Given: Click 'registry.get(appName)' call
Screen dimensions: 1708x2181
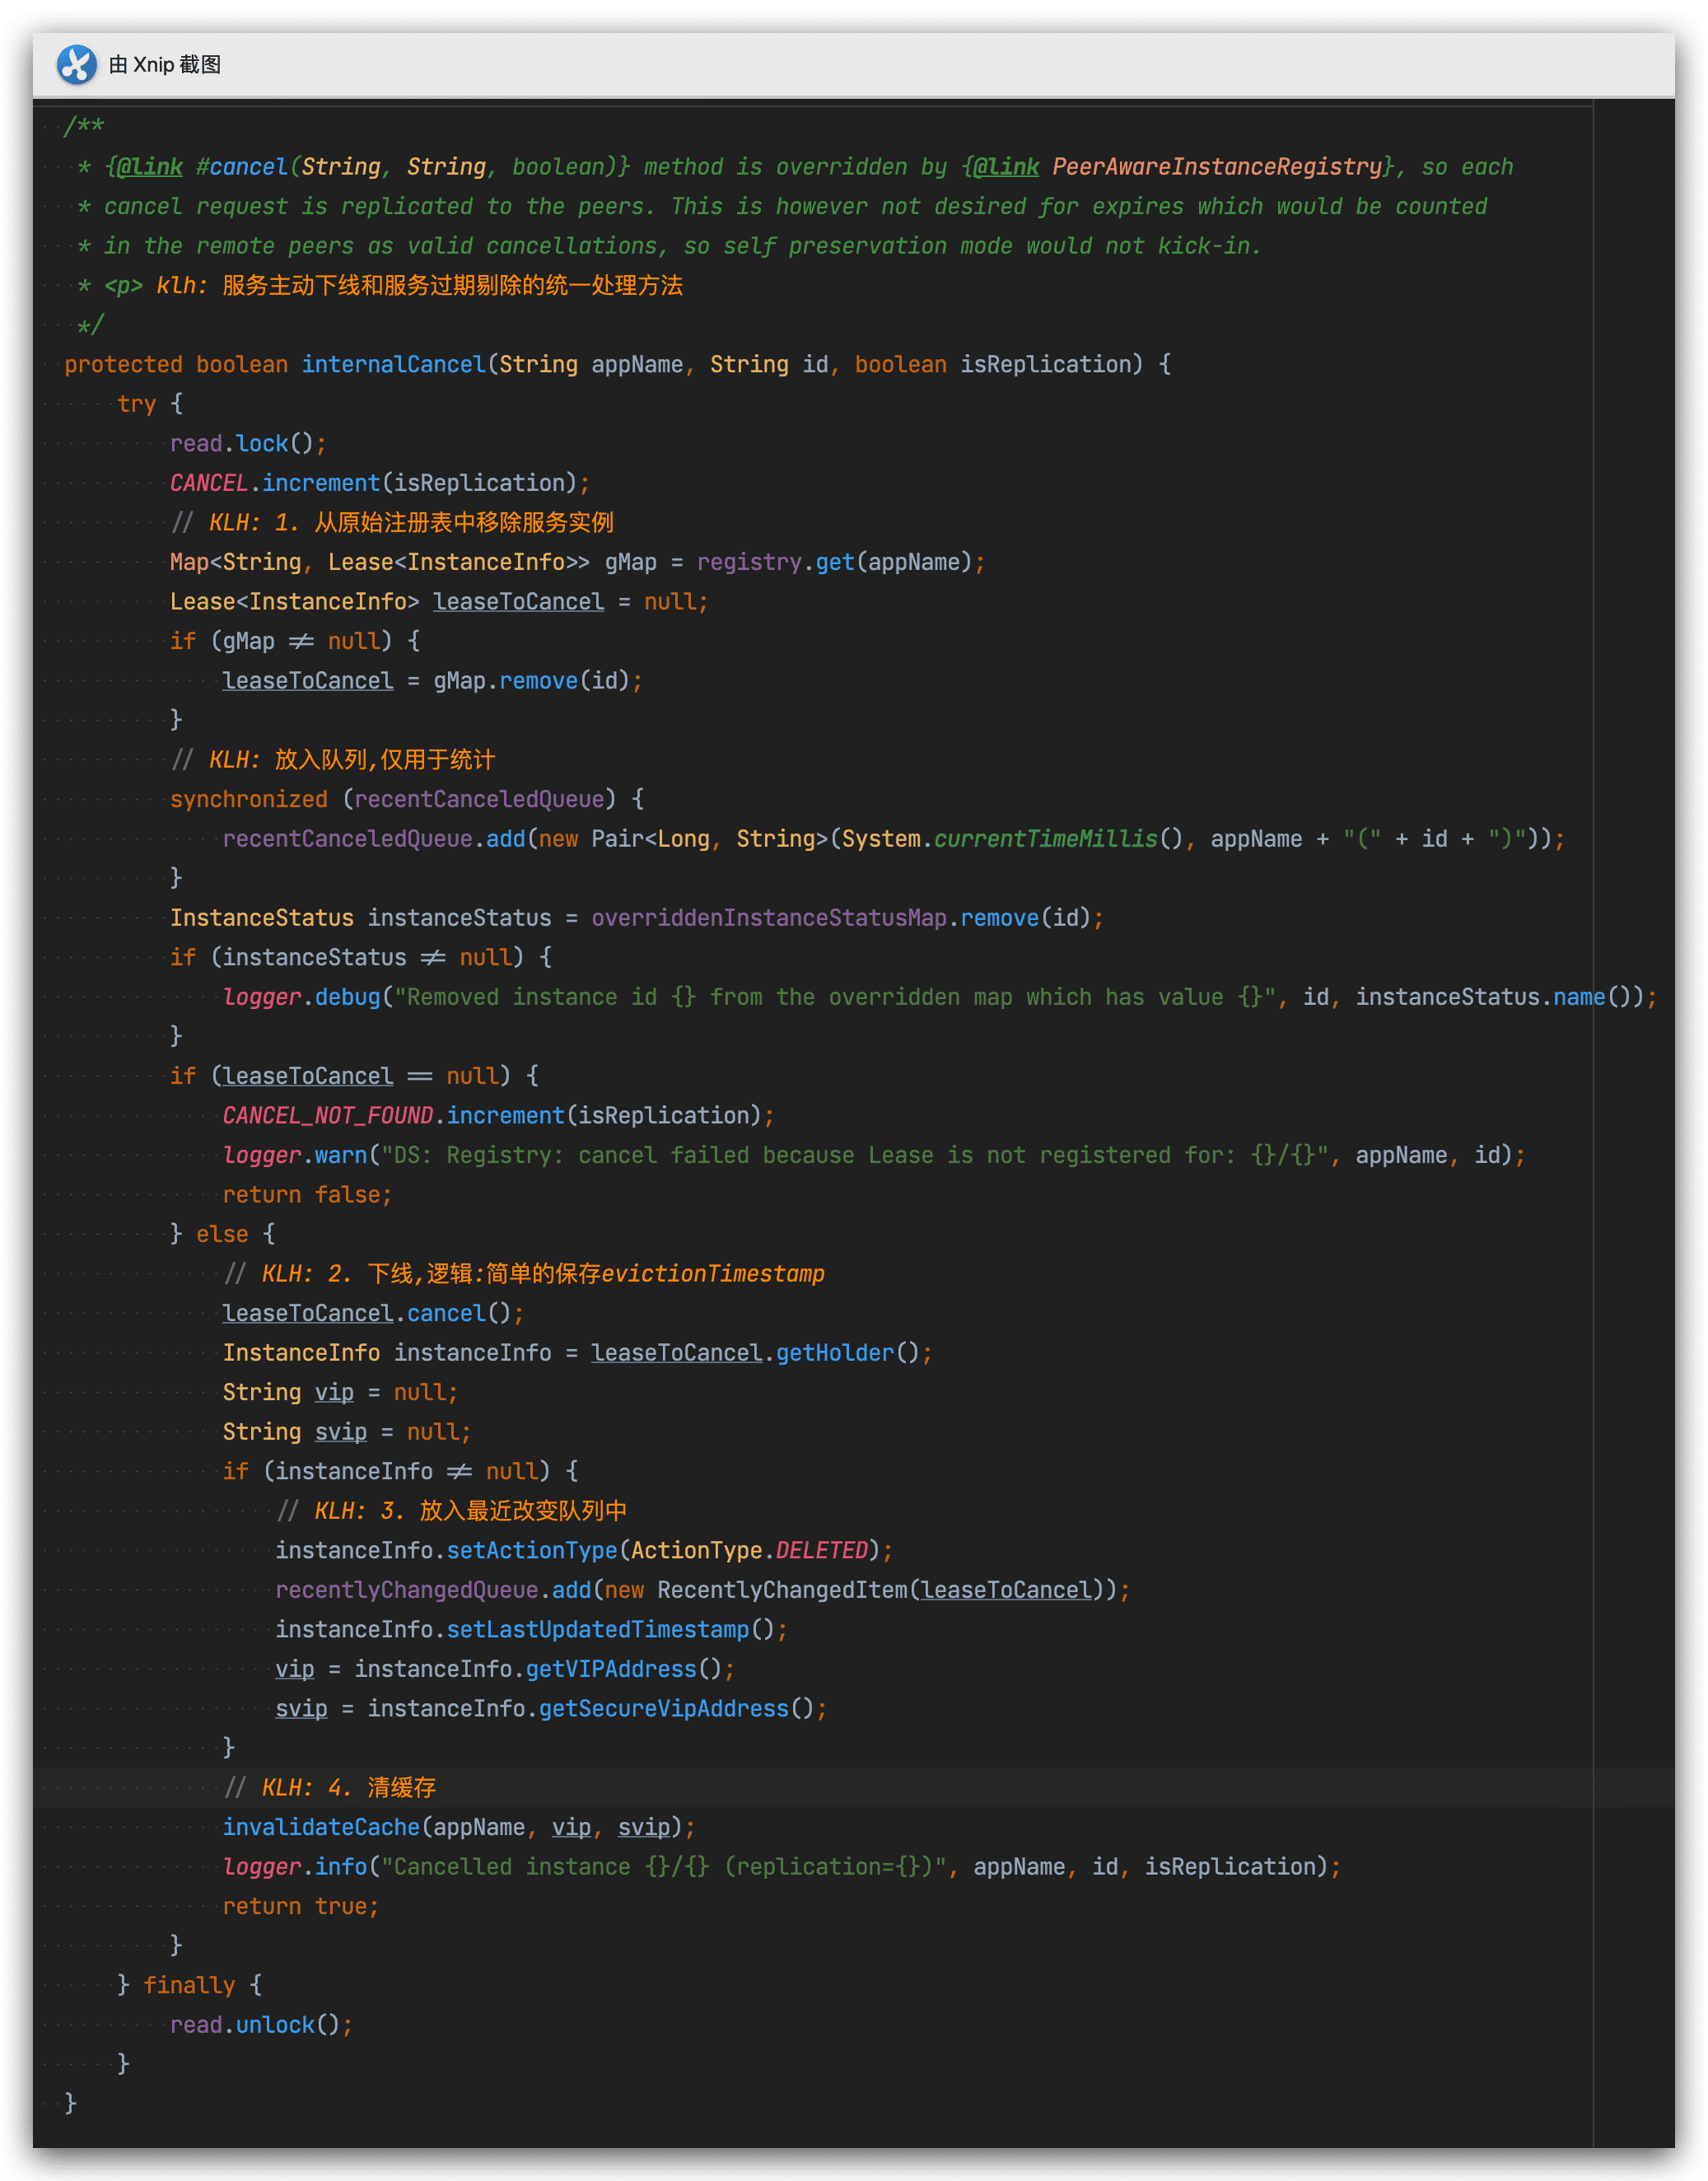Looking at the screenshot, I should [x=835, y=563].
